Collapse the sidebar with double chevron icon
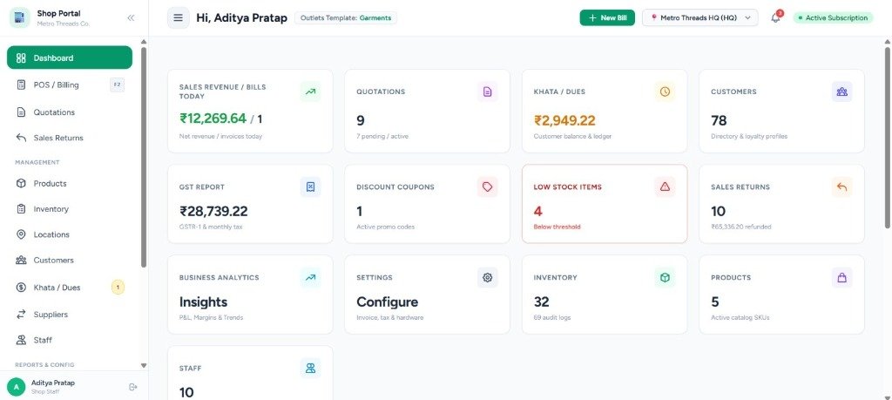Viewport: 892px width, 400px height. [x=131, y=17]
